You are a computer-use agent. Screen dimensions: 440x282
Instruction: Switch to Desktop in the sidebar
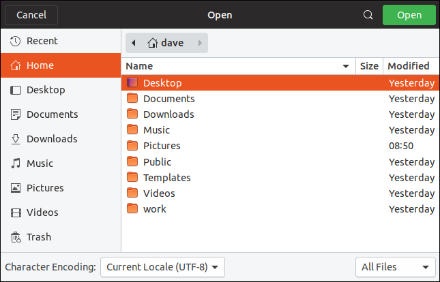46,90
